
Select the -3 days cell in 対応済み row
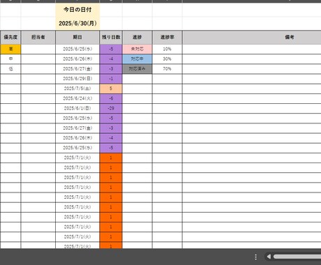(111, 69)
